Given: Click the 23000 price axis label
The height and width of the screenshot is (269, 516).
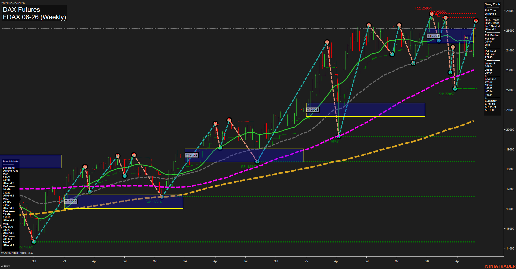Looking at the screenshot, I should [510, 70].
